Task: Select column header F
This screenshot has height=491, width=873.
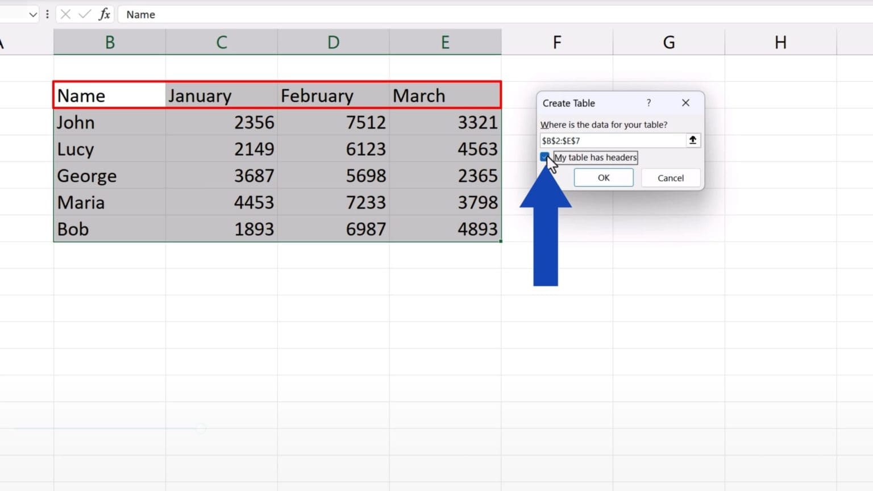Action: [556, 41]
